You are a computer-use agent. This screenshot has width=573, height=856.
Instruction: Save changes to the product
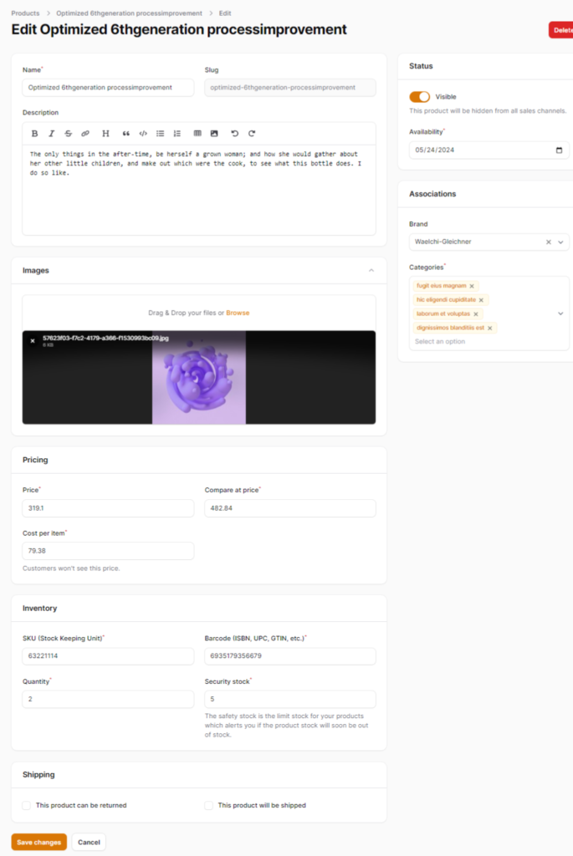click(x=38, y=842)
